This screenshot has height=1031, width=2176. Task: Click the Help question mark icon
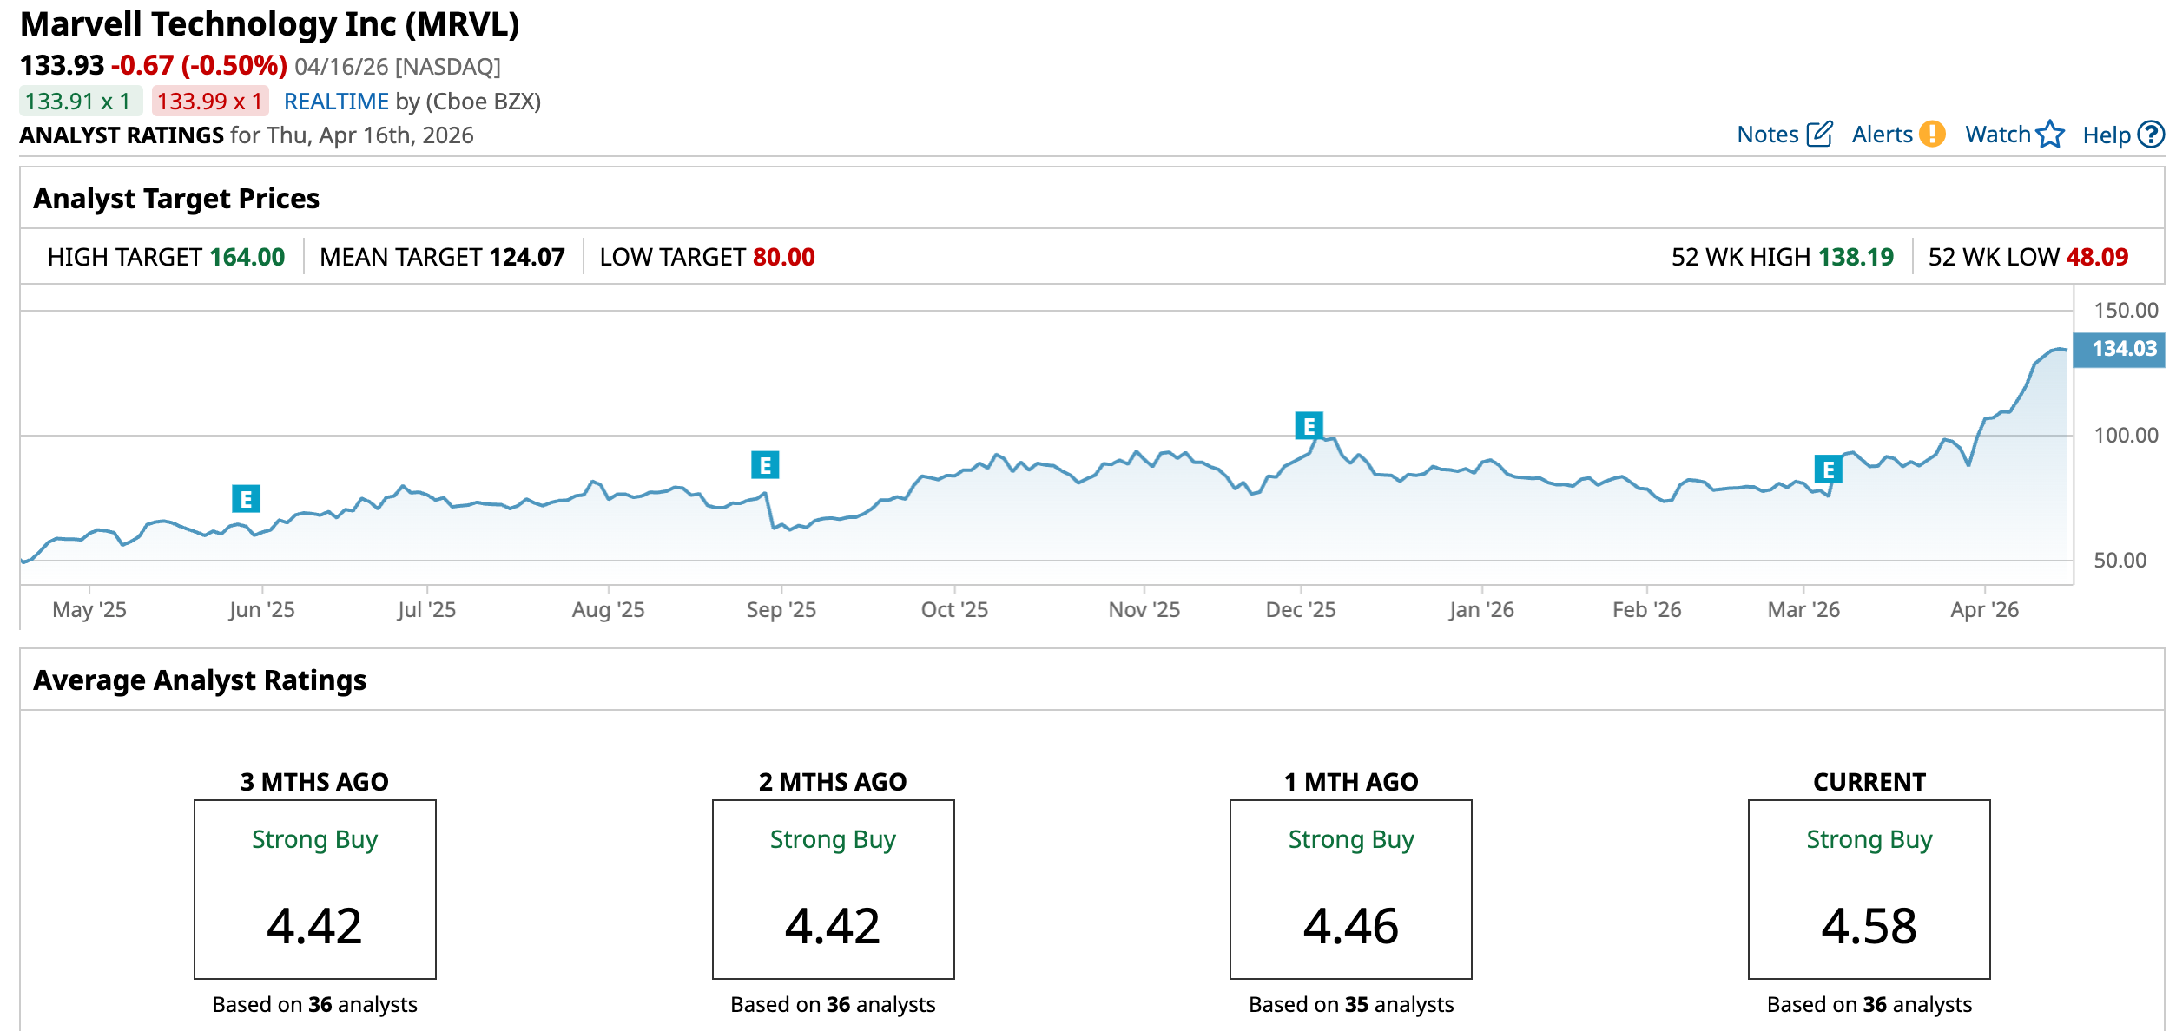point(2151,134)
